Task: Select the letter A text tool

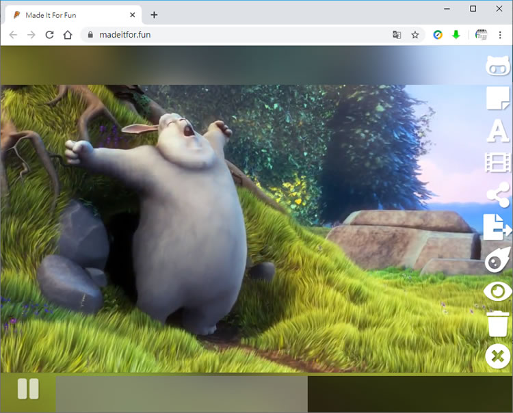Action: click(x=497, y=131)
